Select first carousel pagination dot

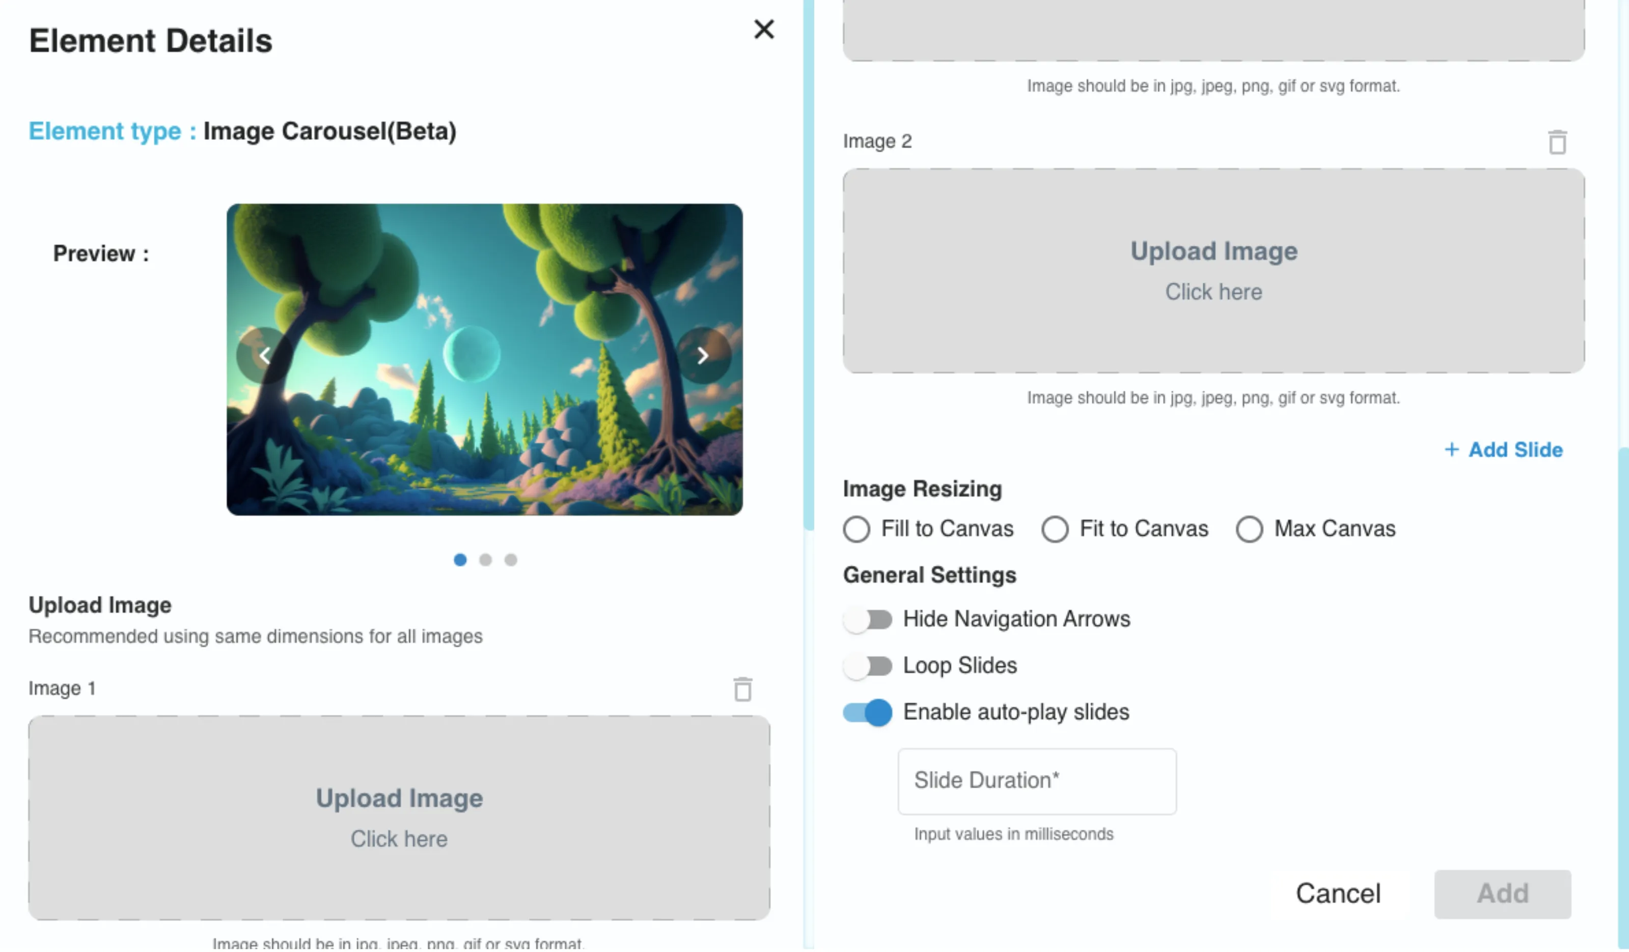click(460, 560)
